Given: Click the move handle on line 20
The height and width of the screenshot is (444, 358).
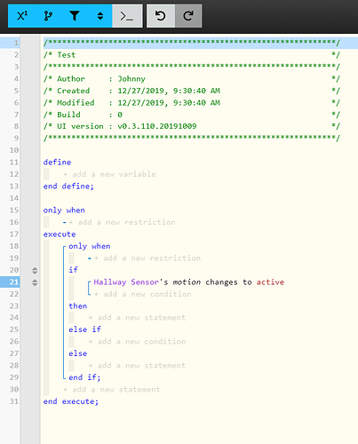Looking at the screenshot, I should tap(35, 270).
